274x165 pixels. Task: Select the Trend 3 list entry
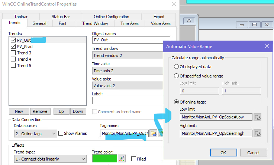pyautogui.click(x=24, y=53)
